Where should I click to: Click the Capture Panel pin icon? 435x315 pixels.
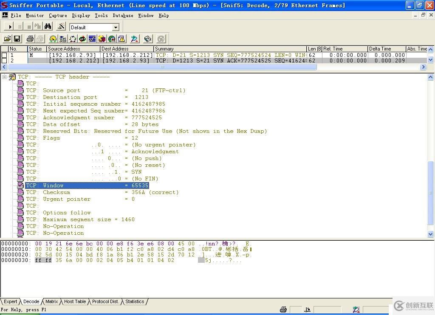(135, 39)
